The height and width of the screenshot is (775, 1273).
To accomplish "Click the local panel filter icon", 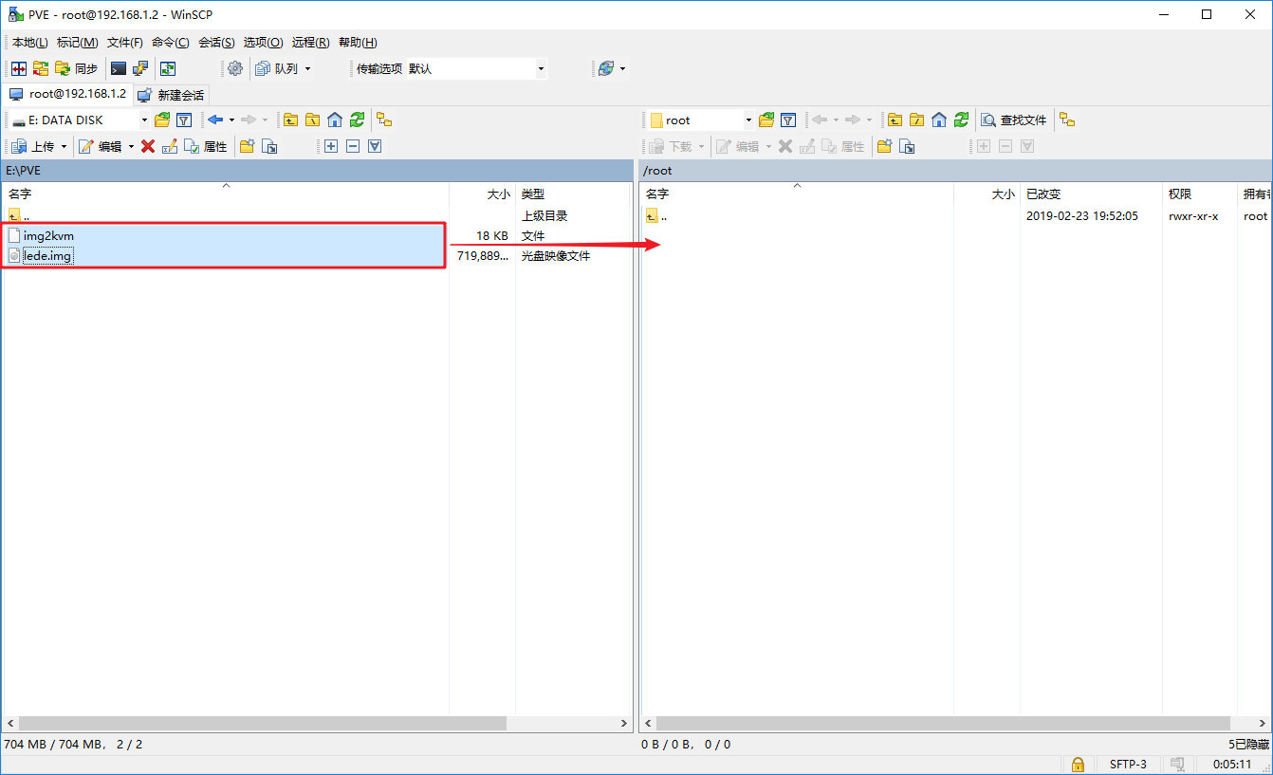I will [x=184, y=120].
